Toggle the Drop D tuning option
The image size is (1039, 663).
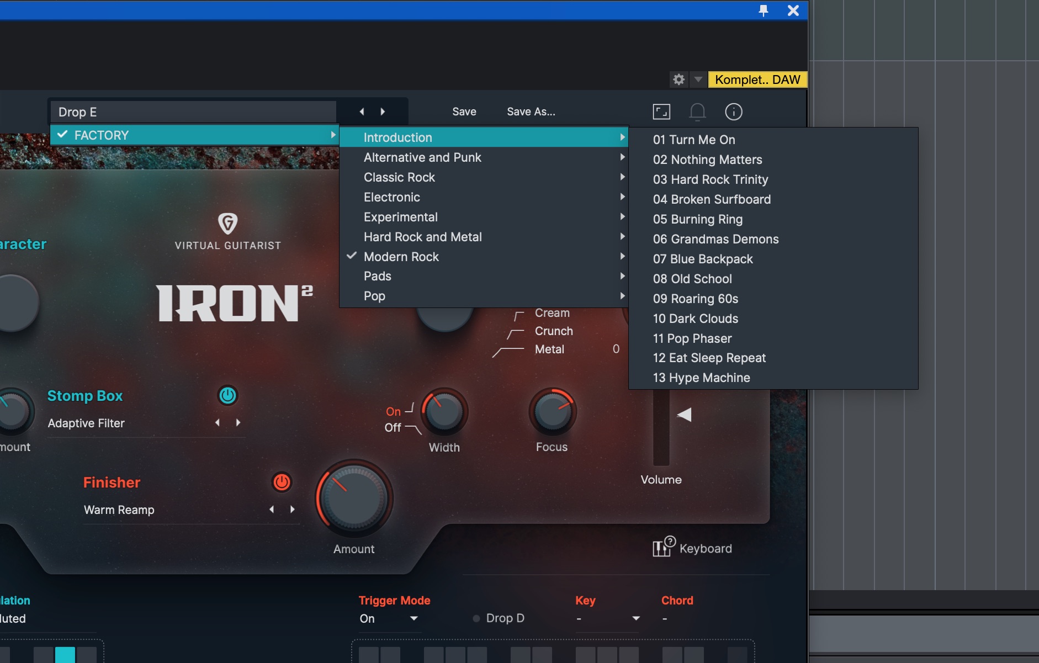[x=476, y=618]
